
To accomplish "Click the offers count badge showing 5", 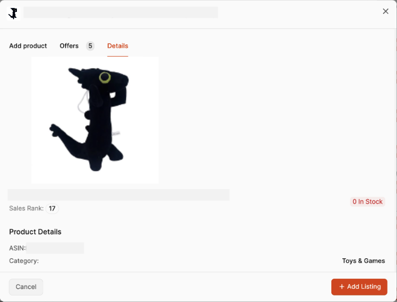I will [x=90, y=46].
